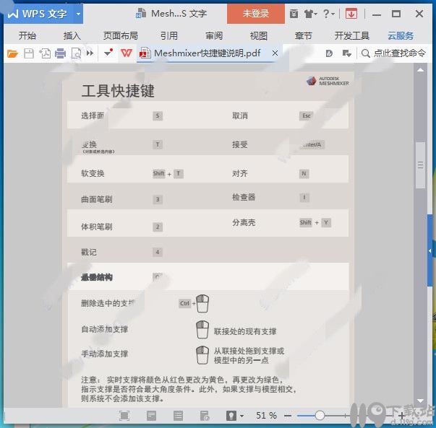Open the 插入 ribbon tab
Viewport: 436px width, 428px height.
(x=72, y=35)
